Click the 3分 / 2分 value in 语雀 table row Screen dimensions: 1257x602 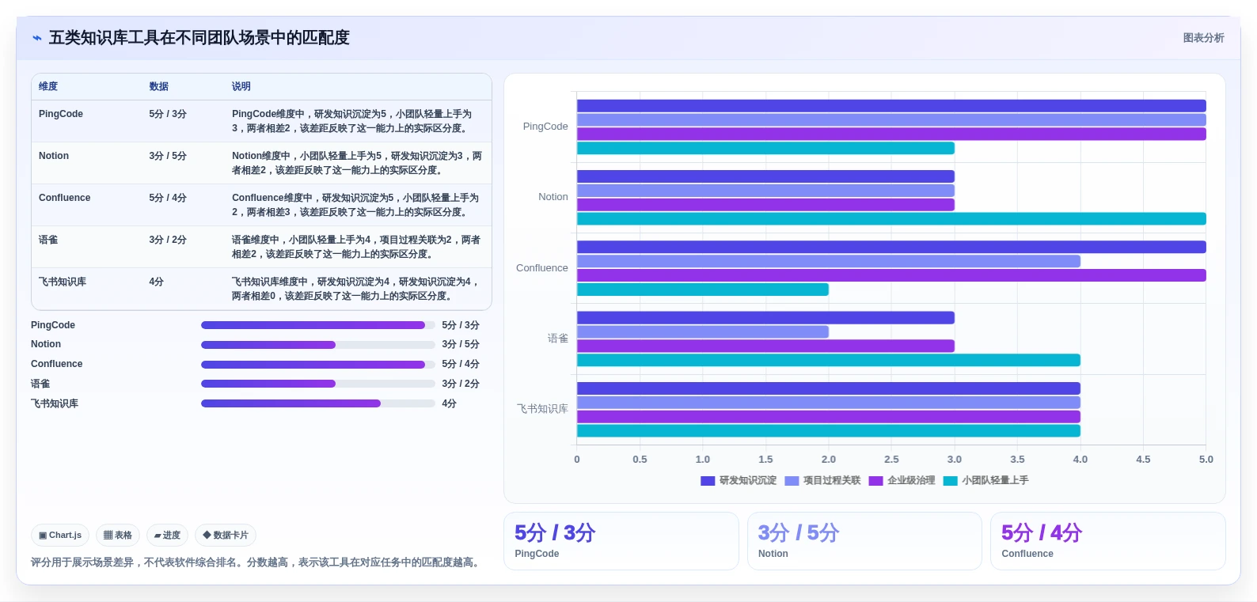[168, 240]
